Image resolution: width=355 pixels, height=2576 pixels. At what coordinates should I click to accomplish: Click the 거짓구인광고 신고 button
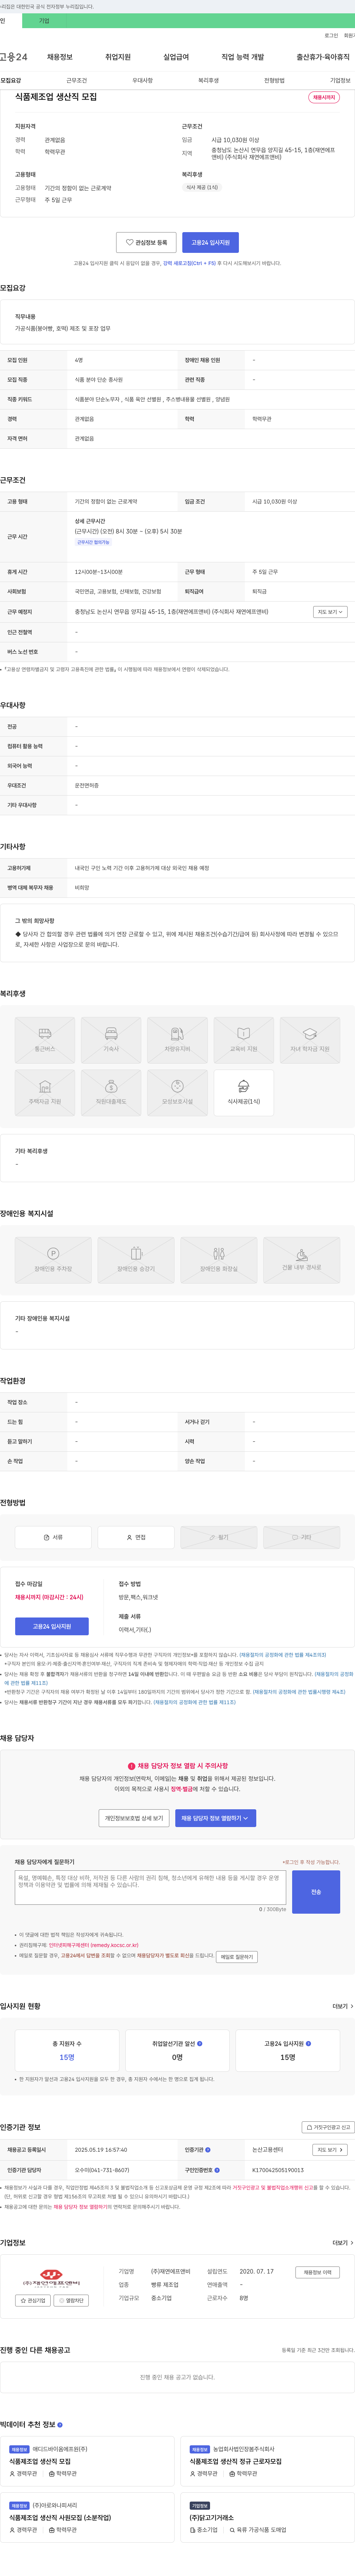point(328,2127)
